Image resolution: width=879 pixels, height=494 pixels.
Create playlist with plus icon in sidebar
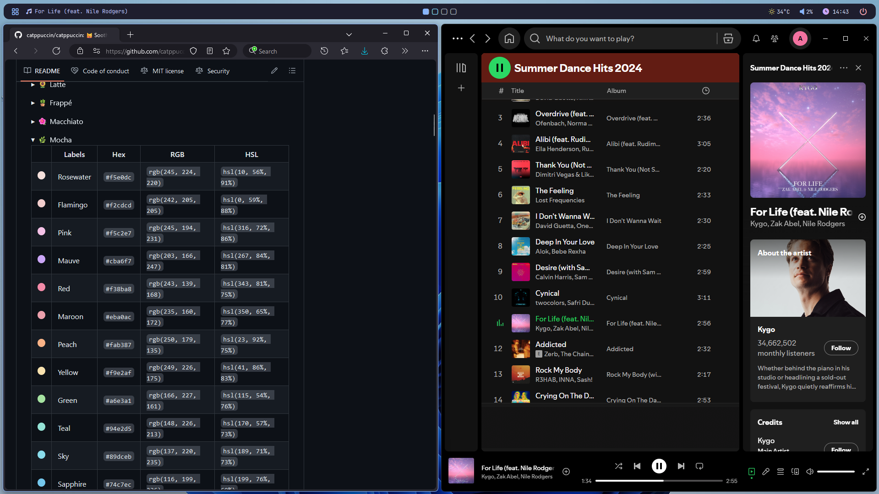[x=461, y=88]
